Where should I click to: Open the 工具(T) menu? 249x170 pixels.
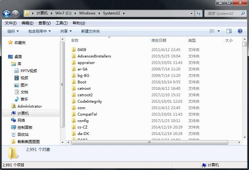61,23
